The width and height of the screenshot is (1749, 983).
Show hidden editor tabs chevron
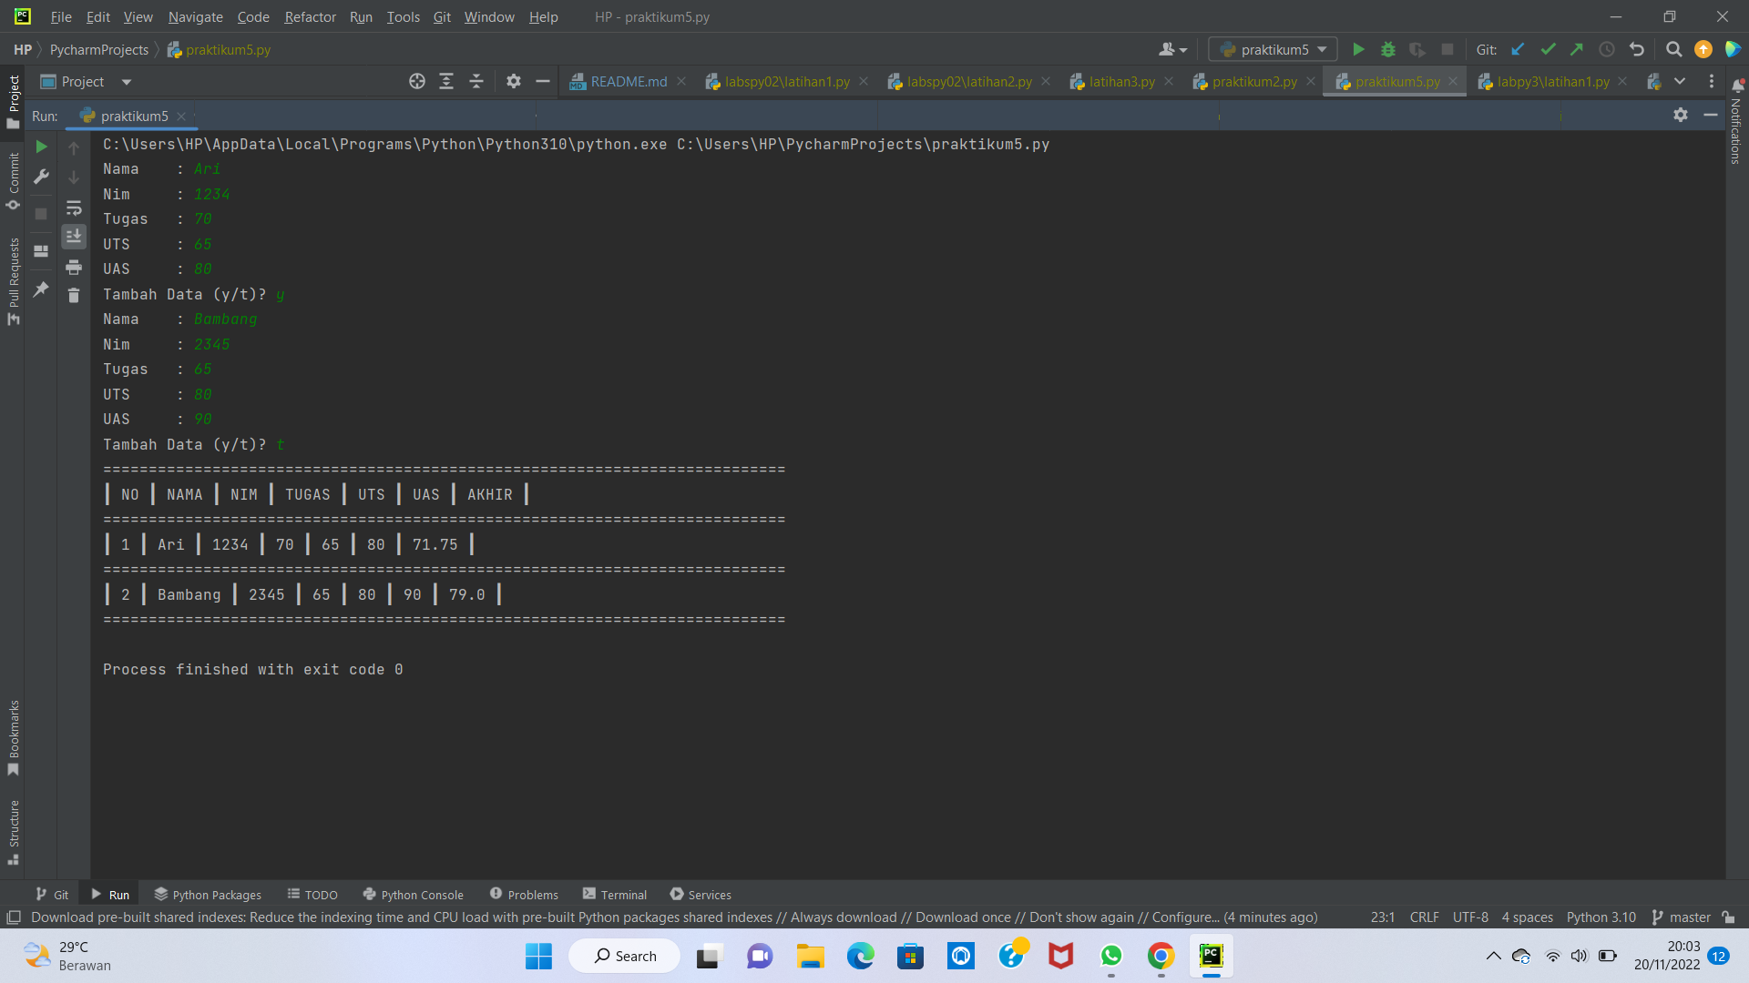1680,81
